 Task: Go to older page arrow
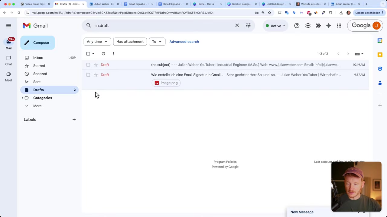pyautogui.click(x=348, y=54)
